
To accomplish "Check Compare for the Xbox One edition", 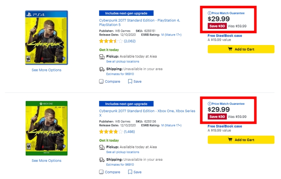I will coord(102,172).
